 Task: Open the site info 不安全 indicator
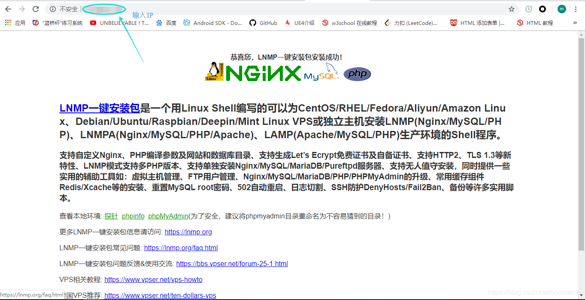pyautogui.click(x=64, y=9)
